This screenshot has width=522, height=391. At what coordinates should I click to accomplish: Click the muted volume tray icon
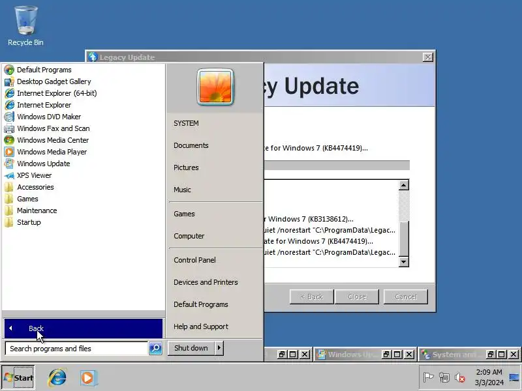pyautogui.click(x=460, y=377)
